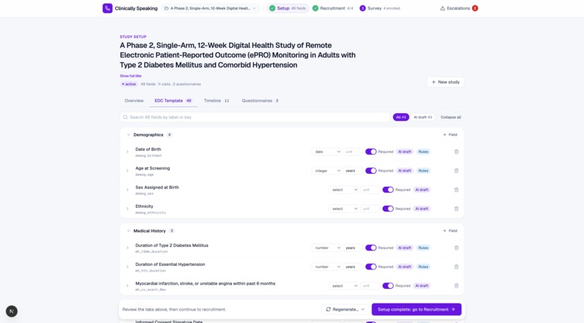Go to the Recruitment step
This screenshot has height=323, width=584.
click(333, 8)
